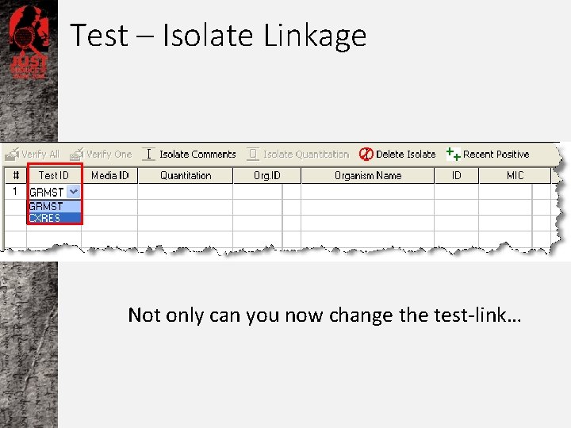Click the Verify All icon

pyautogui.click(x=12, y=154)
